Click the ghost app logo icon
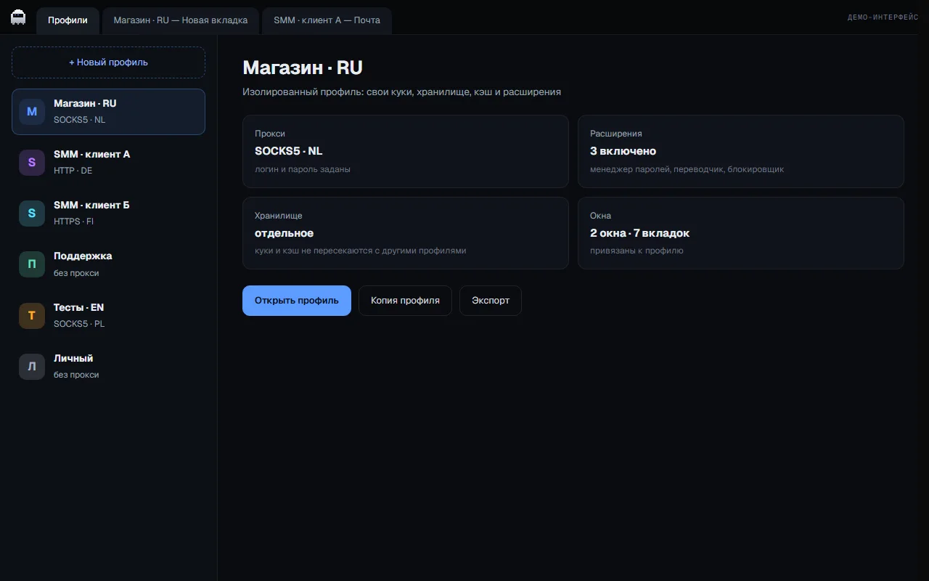Screen dimensions: 929x581 coord(18,17)
